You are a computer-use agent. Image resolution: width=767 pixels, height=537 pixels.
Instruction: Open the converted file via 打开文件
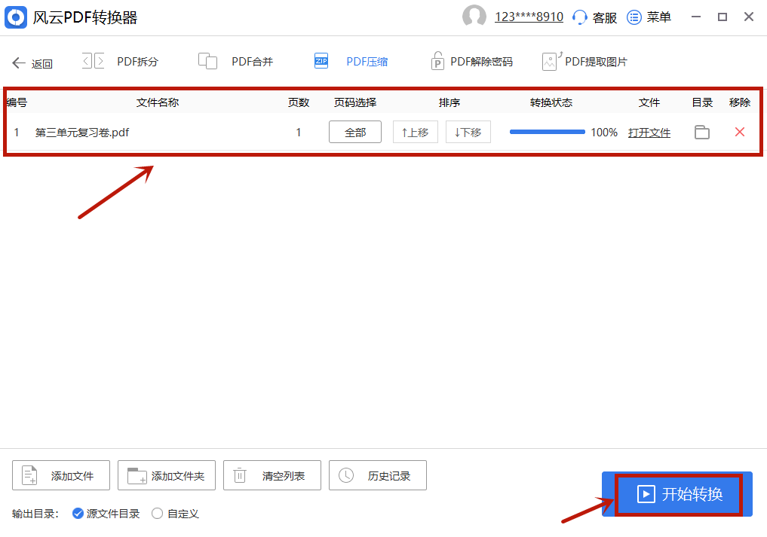[x=649, y=132]
